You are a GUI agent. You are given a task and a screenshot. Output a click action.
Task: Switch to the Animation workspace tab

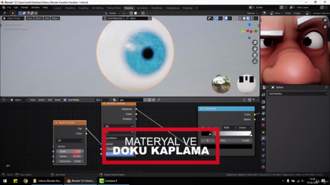[x=142, y=8]
